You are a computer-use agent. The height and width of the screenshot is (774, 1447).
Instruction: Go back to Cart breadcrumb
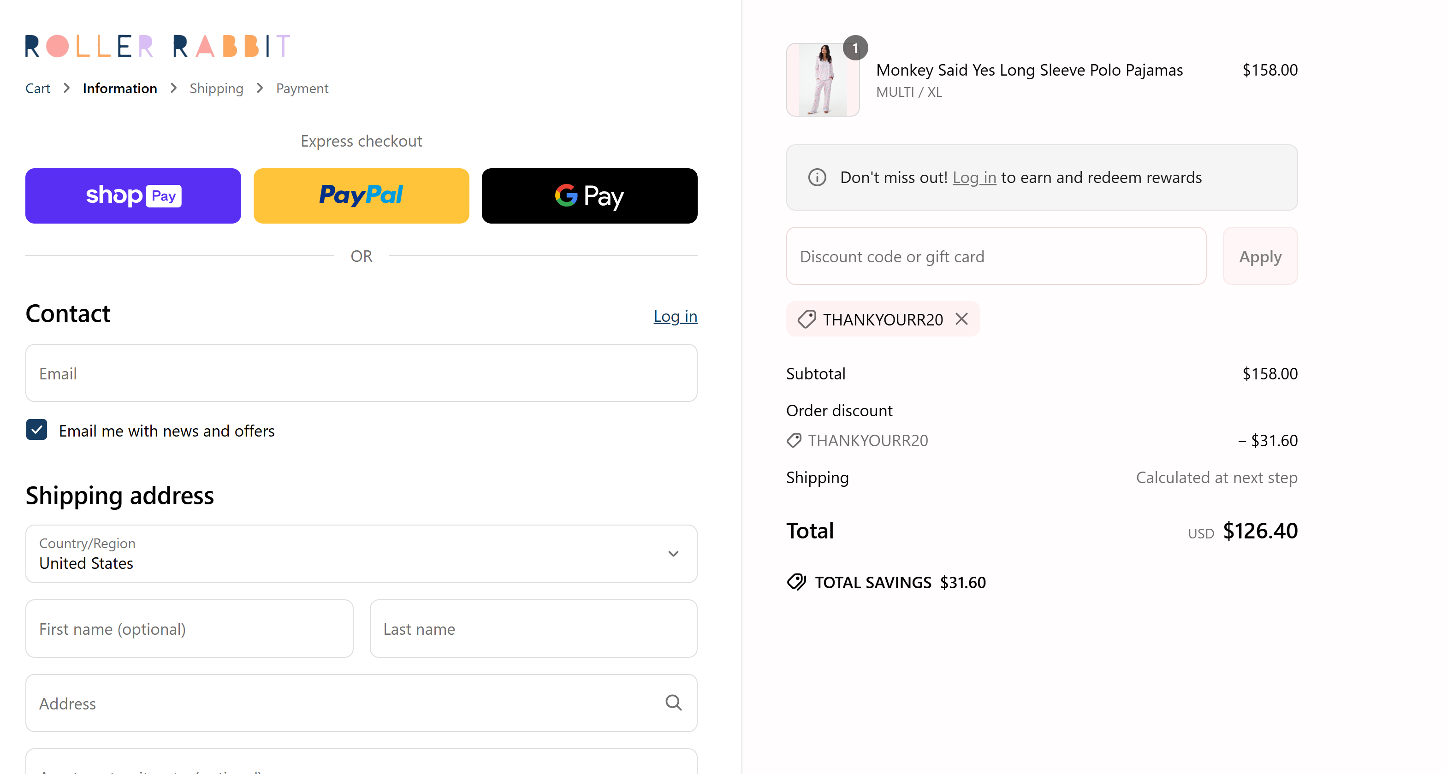38,88
